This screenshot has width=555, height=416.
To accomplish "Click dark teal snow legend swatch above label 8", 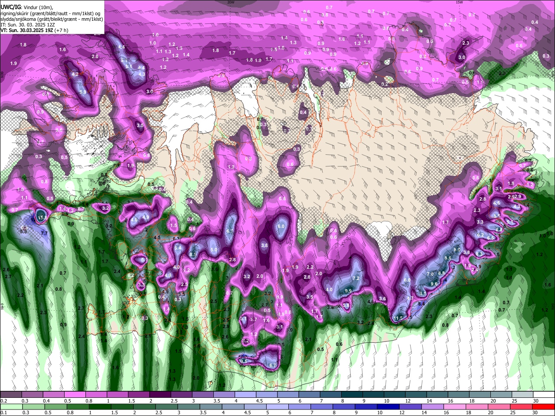I will coord(352,395).
